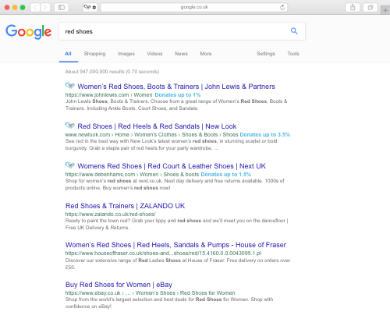Click 'Donates up to 1%' label
Viewport: 390px width, 312px height.
[178, 95]
